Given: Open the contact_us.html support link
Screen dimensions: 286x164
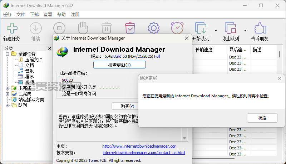Looking at the screenshot, I should 144,153.
